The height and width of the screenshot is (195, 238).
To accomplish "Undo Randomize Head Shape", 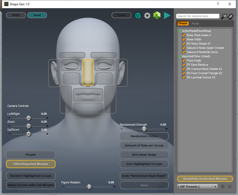I will pyautogui.click(x=144, y=176).
